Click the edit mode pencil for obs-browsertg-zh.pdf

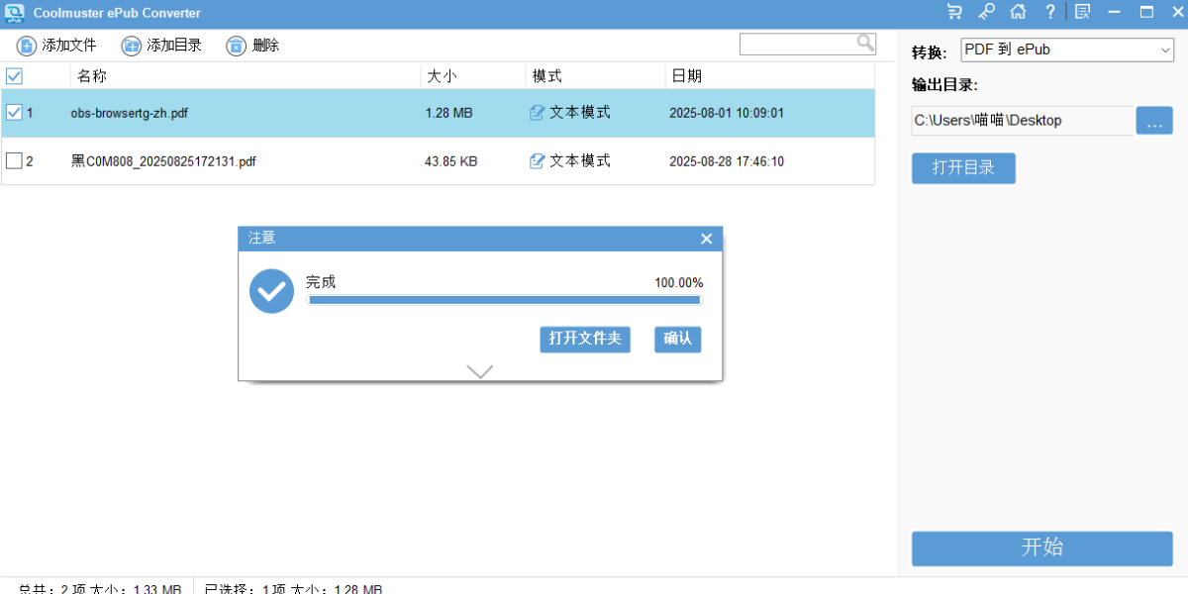(x=536, y=113)
